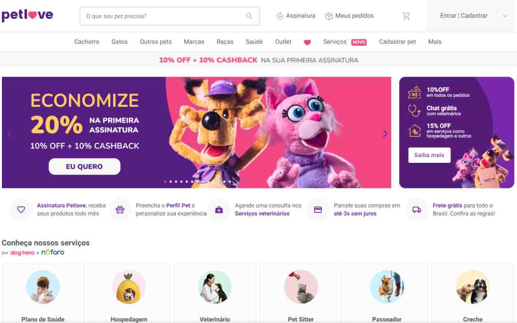The height and width of the screenshot is (323, 517).
Task: Open the Serviços menu item
Action: [x=335, y=42]
